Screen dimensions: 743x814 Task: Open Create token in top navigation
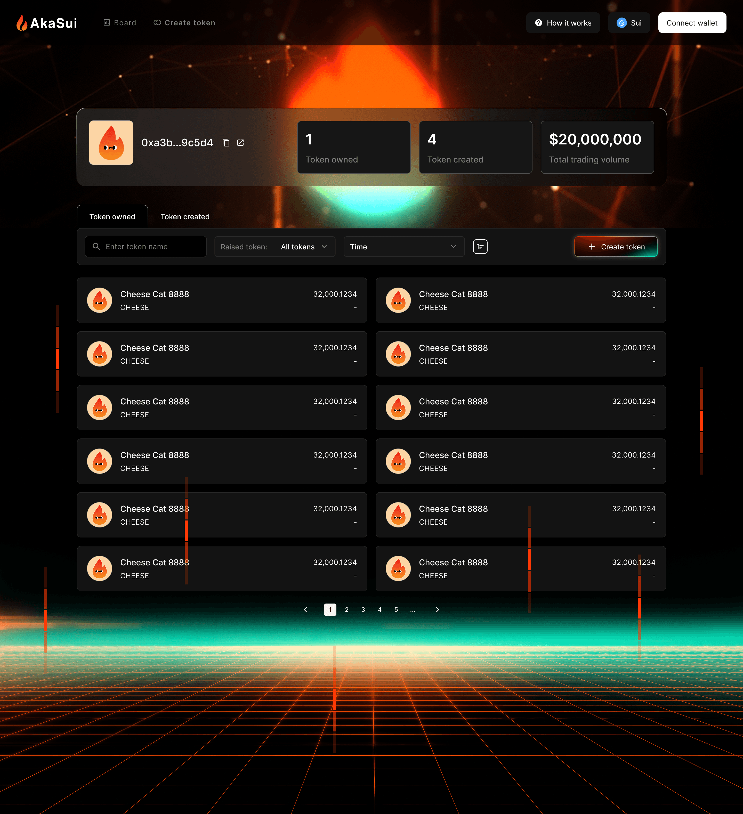184,23
